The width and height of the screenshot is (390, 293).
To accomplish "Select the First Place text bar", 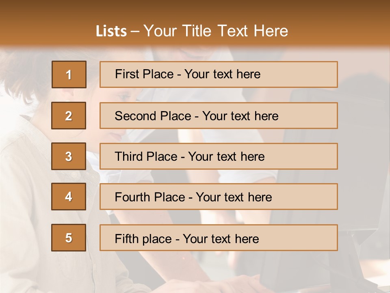I will [x=219, y=74].
